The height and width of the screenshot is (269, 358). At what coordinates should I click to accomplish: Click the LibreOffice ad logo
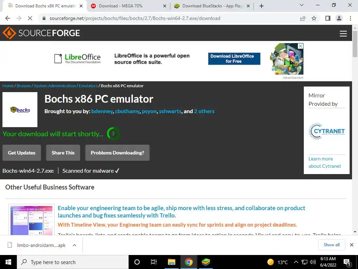pyautogui.click(x=77, y=58)
